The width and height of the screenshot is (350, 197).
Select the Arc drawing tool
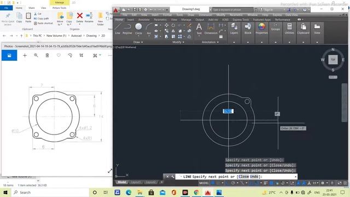coord(149,29)
